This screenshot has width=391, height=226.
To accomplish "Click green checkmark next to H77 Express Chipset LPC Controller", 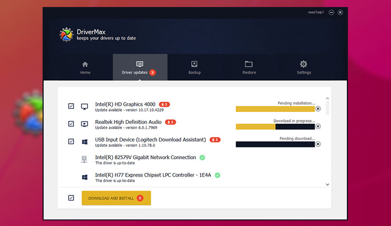I will [217, 175].
